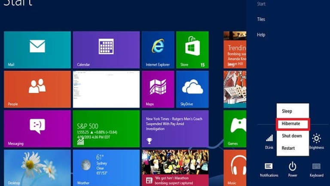Open the Maps tile
The width and height of the screenshot is (330, 186).
(158, 89)
